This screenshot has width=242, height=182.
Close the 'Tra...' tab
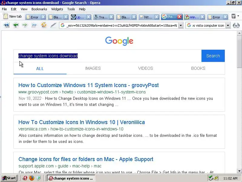(x=111, y=17)
